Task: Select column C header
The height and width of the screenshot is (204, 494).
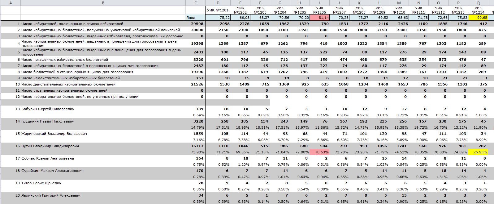Action: click(x=195, y=3)
